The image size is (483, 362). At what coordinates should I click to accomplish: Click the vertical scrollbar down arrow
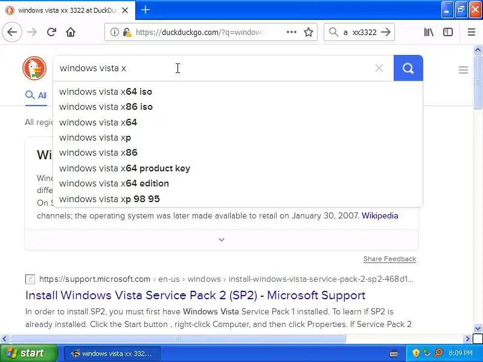[x=478, y=328]
